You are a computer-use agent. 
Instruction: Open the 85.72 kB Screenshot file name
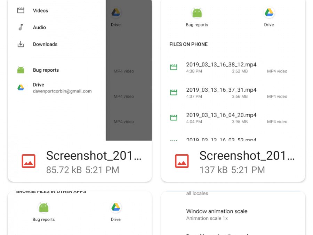pos(94,156)
